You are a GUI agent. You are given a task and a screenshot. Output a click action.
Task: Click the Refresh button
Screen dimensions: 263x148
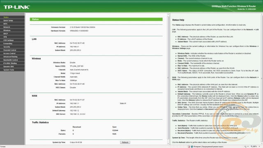[125, 142]
